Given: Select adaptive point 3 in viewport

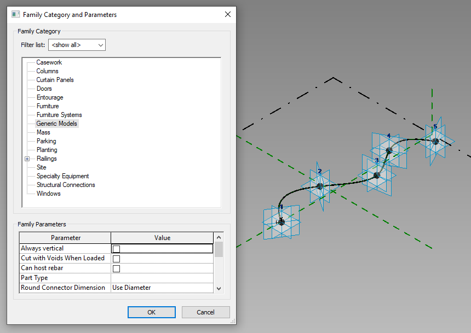Looking at the screenshot, I should pos(377,175).
